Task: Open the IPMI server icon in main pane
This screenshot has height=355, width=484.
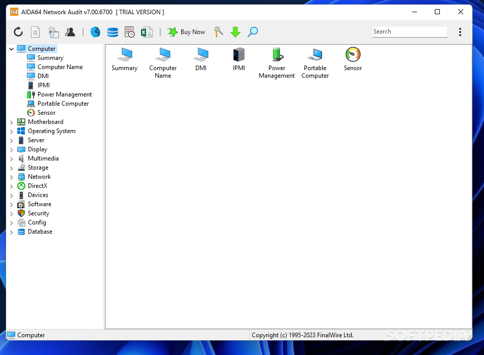Action: pyautogui.click(x=239, y=55)
